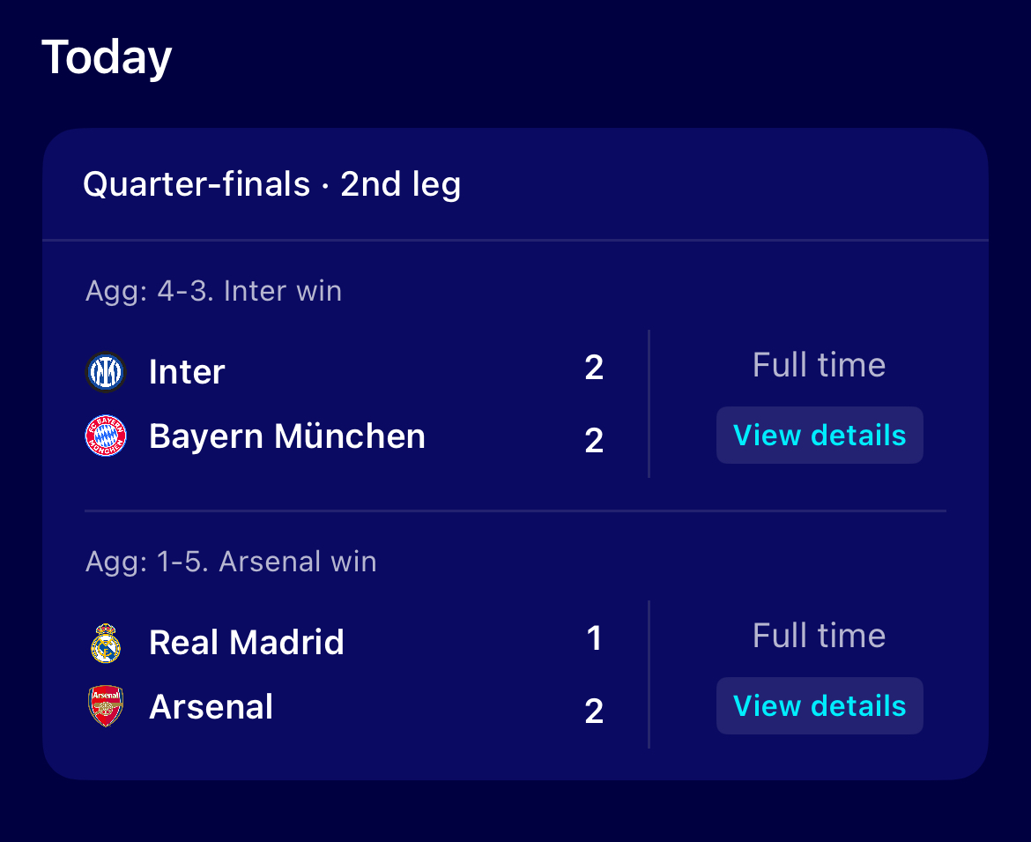Image resolution: width=1031 pixels, height=842 pixels.
Task: View details of Inter vs Bayern match
Action: coord(820,435)
